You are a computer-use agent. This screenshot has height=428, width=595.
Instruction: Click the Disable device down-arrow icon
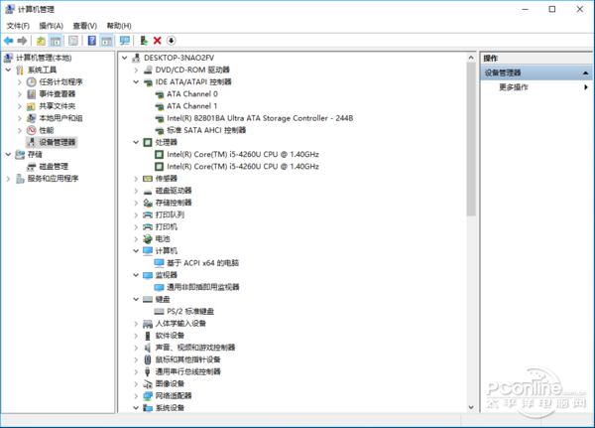(x=172, y=41)
